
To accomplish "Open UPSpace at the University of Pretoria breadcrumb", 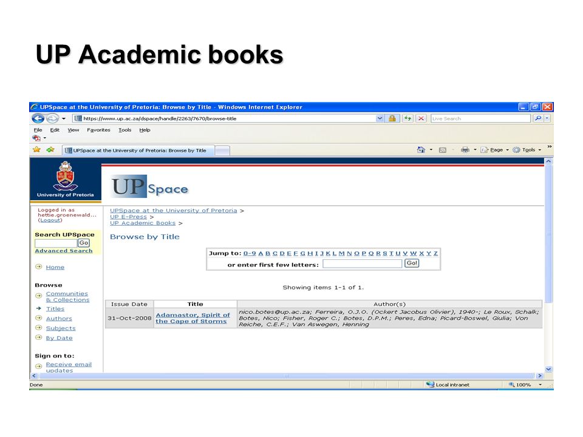I will [173, 211].
